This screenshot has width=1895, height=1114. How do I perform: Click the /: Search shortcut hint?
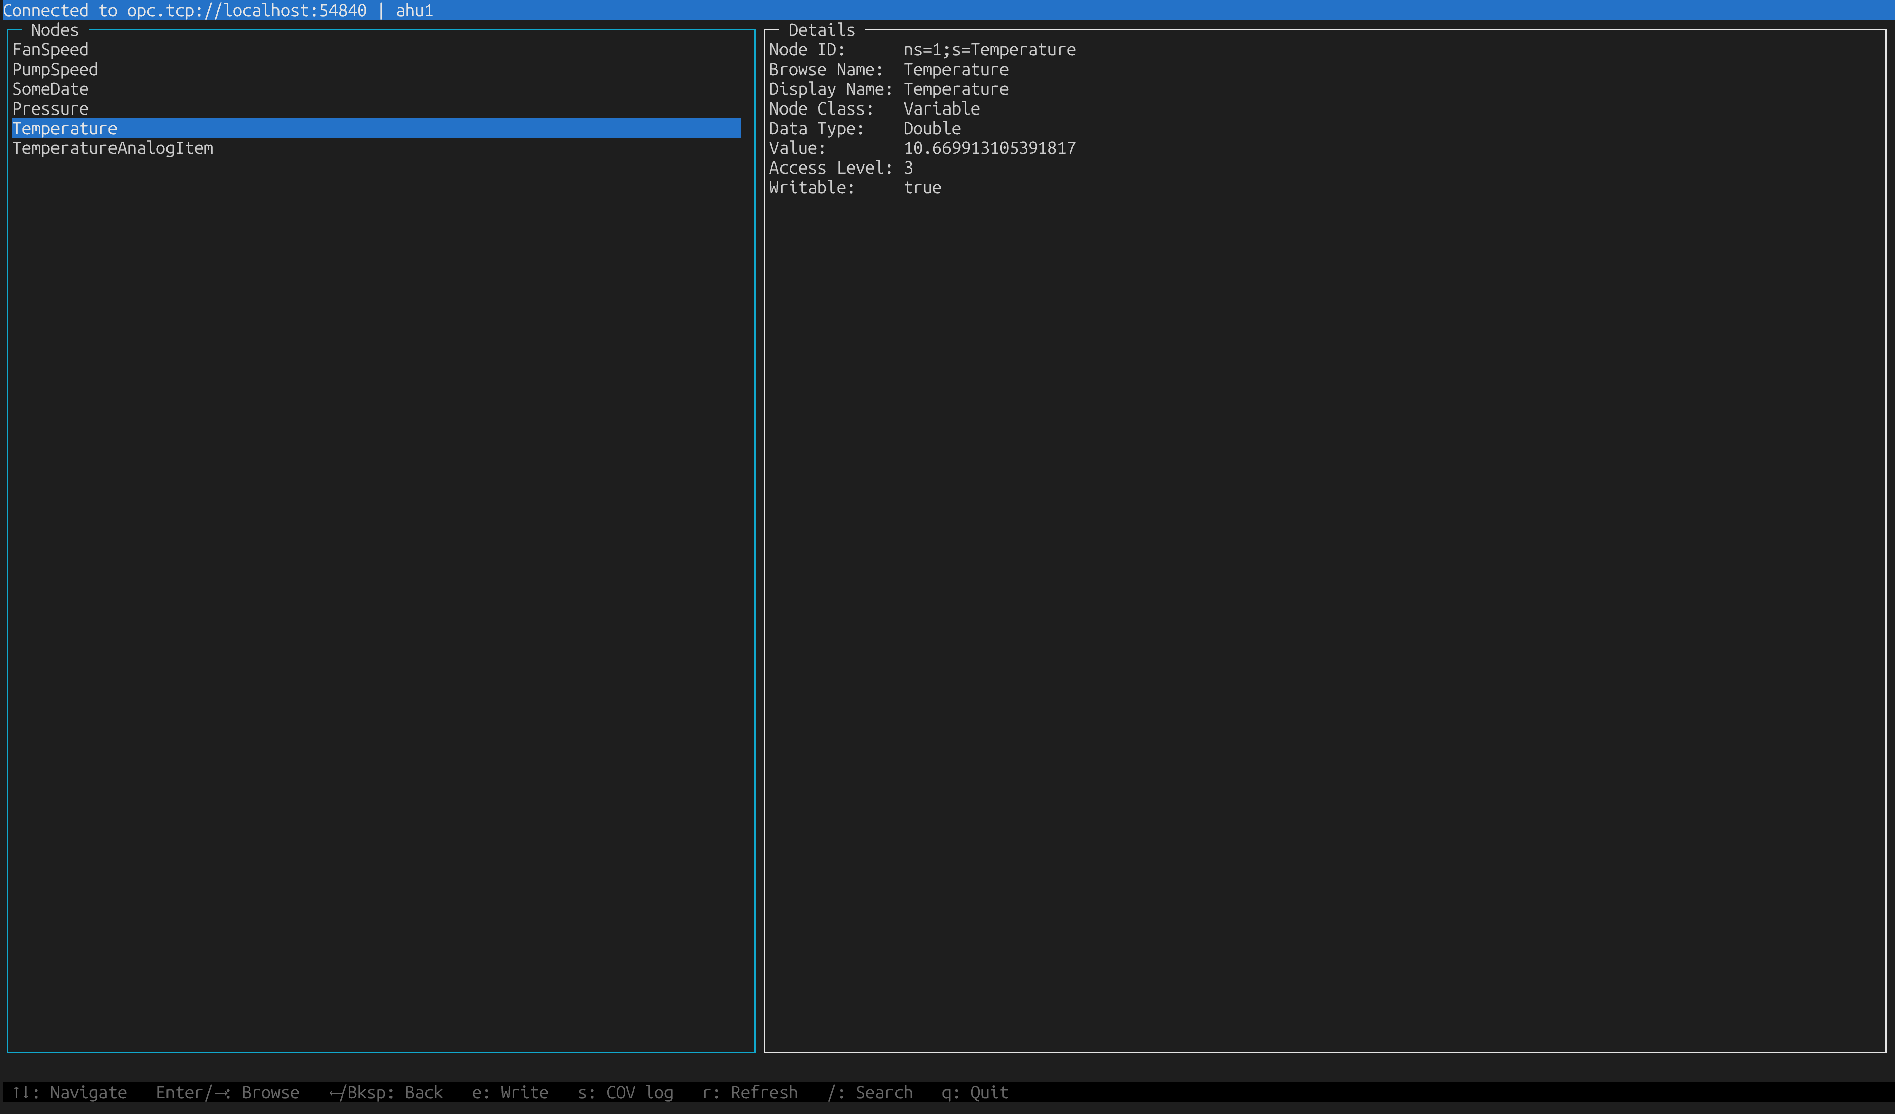click(x=870, y=1092)
